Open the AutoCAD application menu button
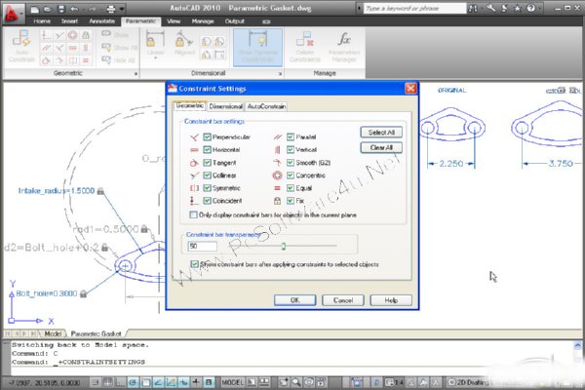The image size is (585, 390). pyautogui.click(x=14, y=14)
